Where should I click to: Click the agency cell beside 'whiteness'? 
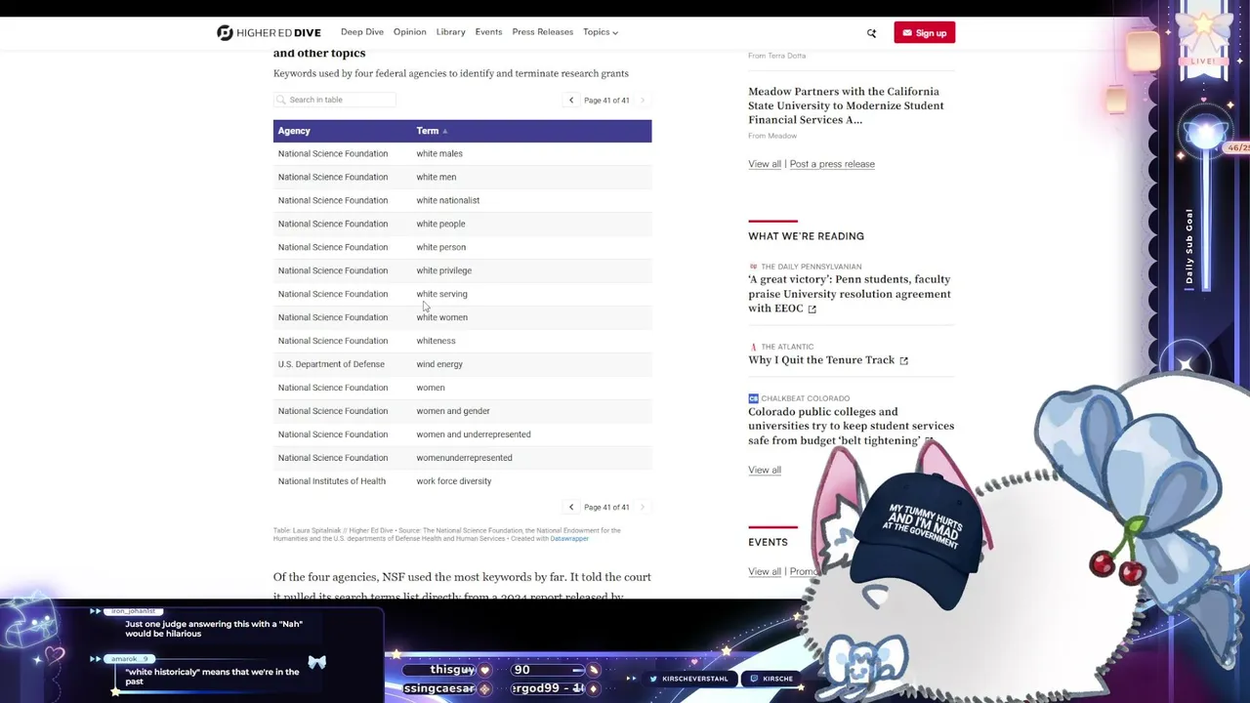tap(333, 341)
